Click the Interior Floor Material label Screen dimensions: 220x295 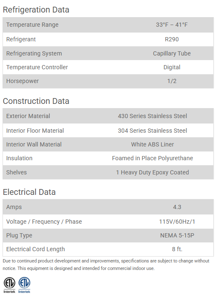click(x=35, y=131)
